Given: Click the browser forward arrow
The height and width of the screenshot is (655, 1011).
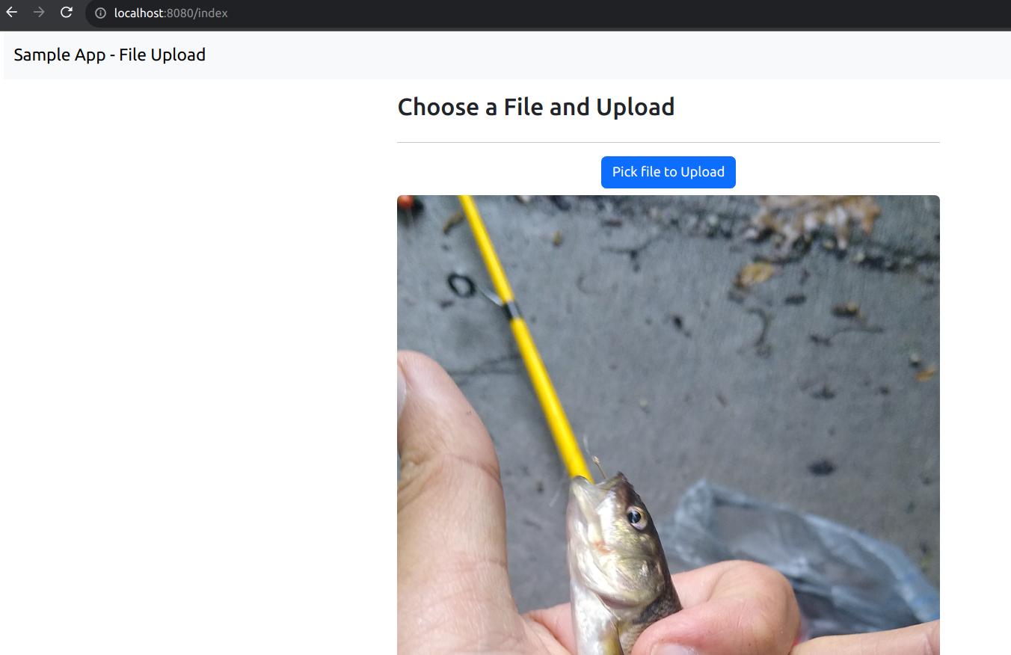Looking at the screenshot, I should point(39,12).
